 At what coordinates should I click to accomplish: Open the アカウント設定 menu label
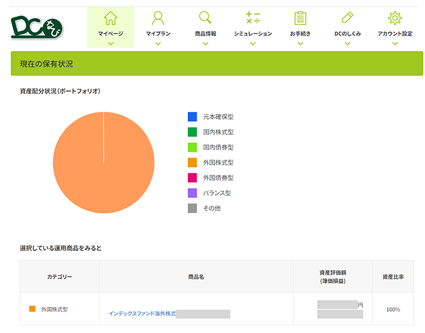(395, 33)
